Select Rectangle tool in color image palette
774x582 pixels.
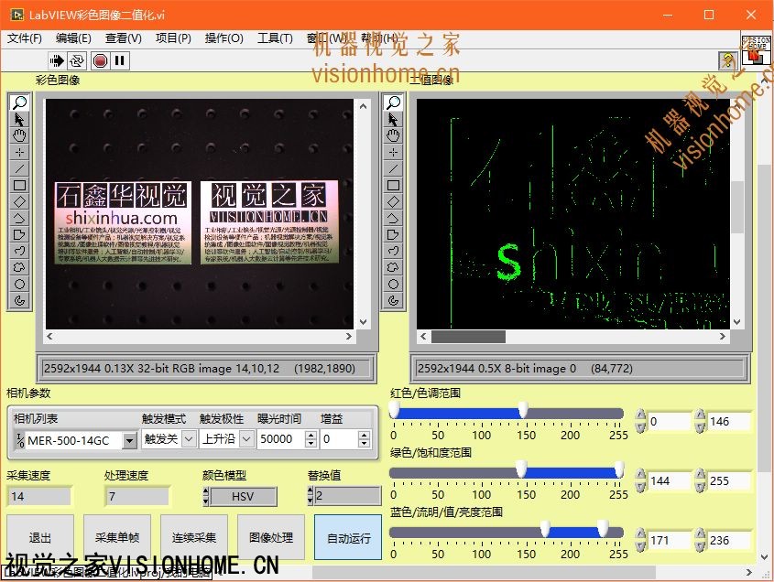tap(19, 185)
